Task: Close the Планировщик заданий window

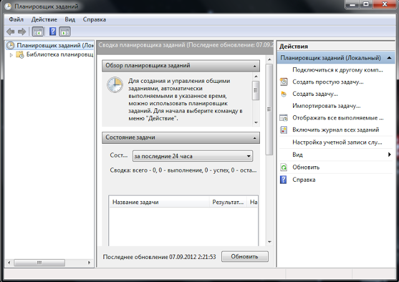Action: [x=385, y=4]
